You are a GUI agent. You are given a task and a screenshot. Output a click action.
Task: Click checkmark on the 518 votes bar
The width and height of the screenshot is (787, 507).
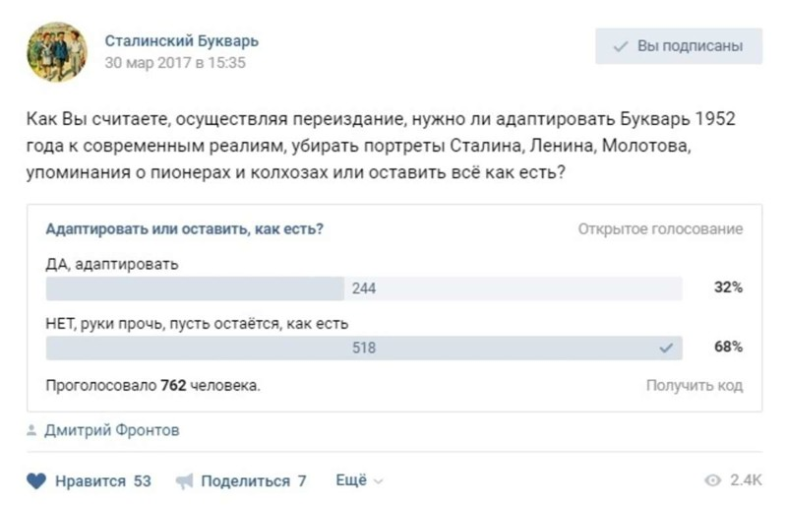pyautogui.click(x=666, y=348)
